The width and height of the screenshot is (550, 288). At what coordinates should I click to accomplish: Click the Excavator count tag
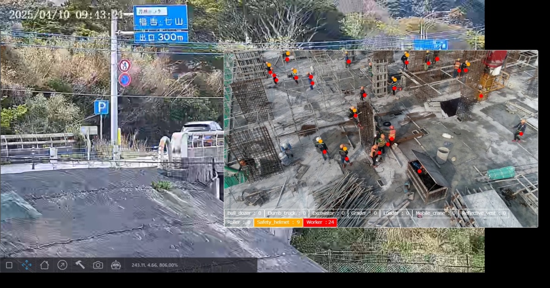tap(328, 213)
